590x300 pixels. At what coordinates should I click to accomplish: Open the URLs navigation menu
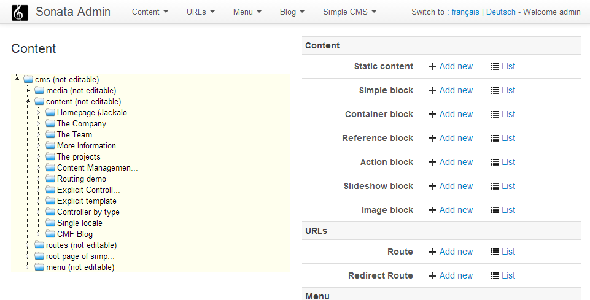pyautogui.click(x=201, y=12)
